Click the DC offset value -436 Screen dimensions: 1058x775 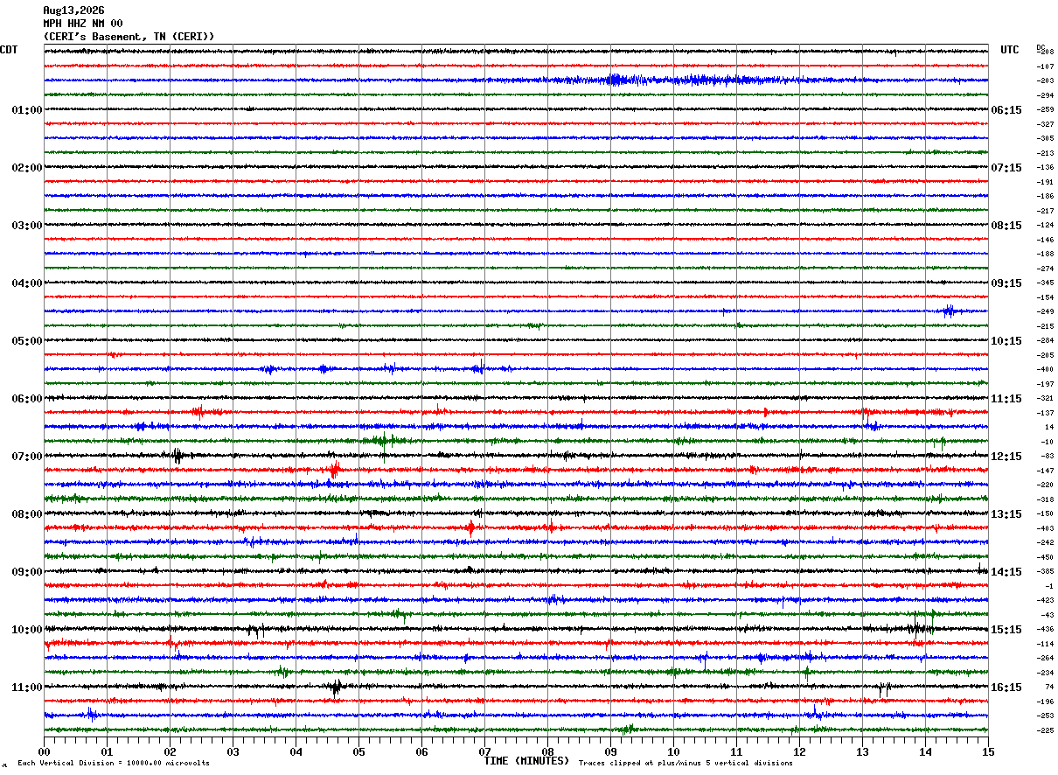[1045, 630]
